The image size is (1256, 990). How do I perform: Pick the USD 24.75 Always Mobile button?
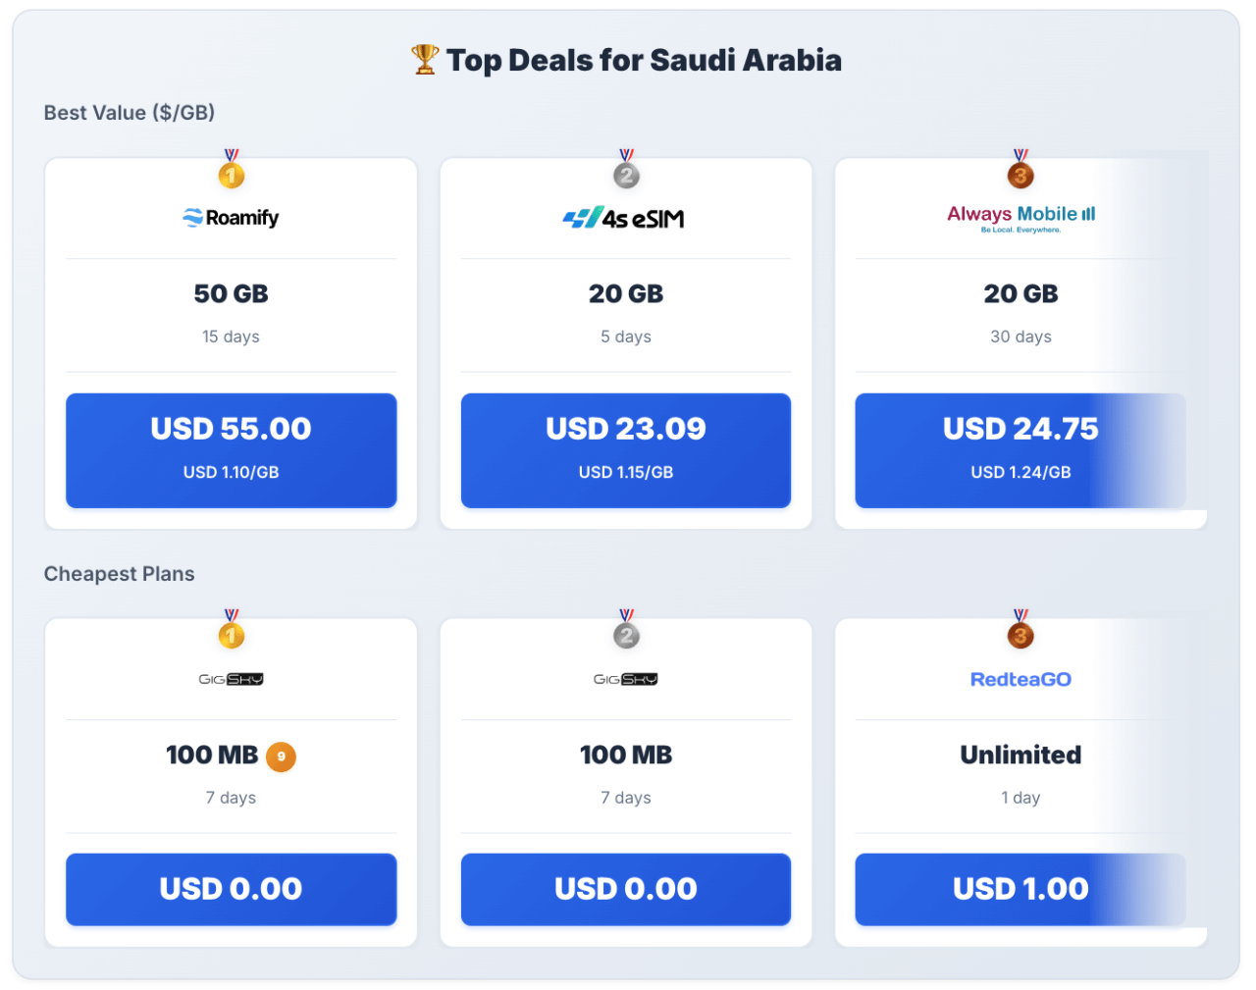point(1020,450)
